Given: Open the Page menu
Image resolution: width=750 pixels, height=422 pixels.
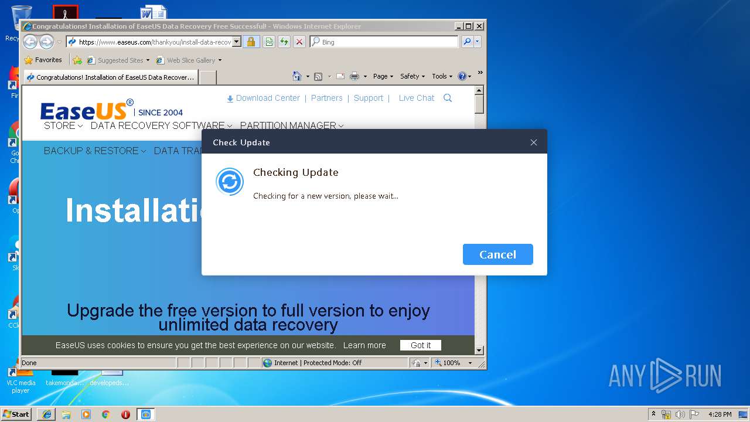Looking at the screenshot, I should coord(383,76).
